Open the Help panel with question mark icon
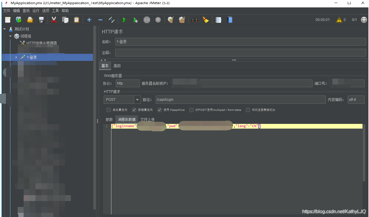369x217 pixels. point(230,20)
